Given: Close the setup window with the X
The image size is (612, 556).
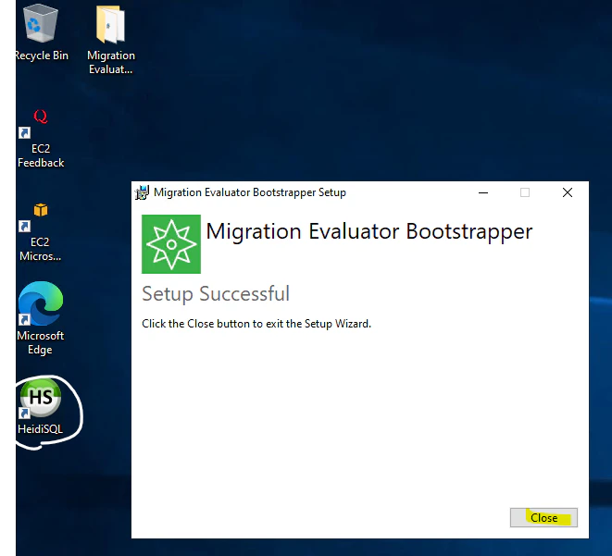Looking at the screenshot, I should tap(568, 192).
